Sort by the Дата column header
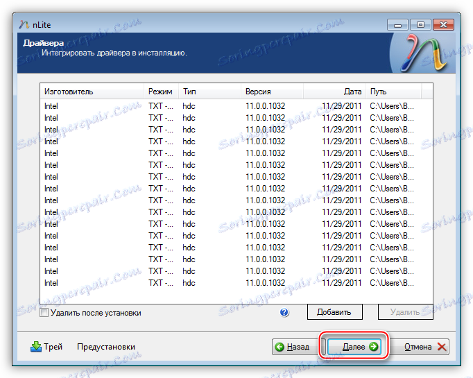The height and width of the screenshot is (378, 473). tap(335, 92)
